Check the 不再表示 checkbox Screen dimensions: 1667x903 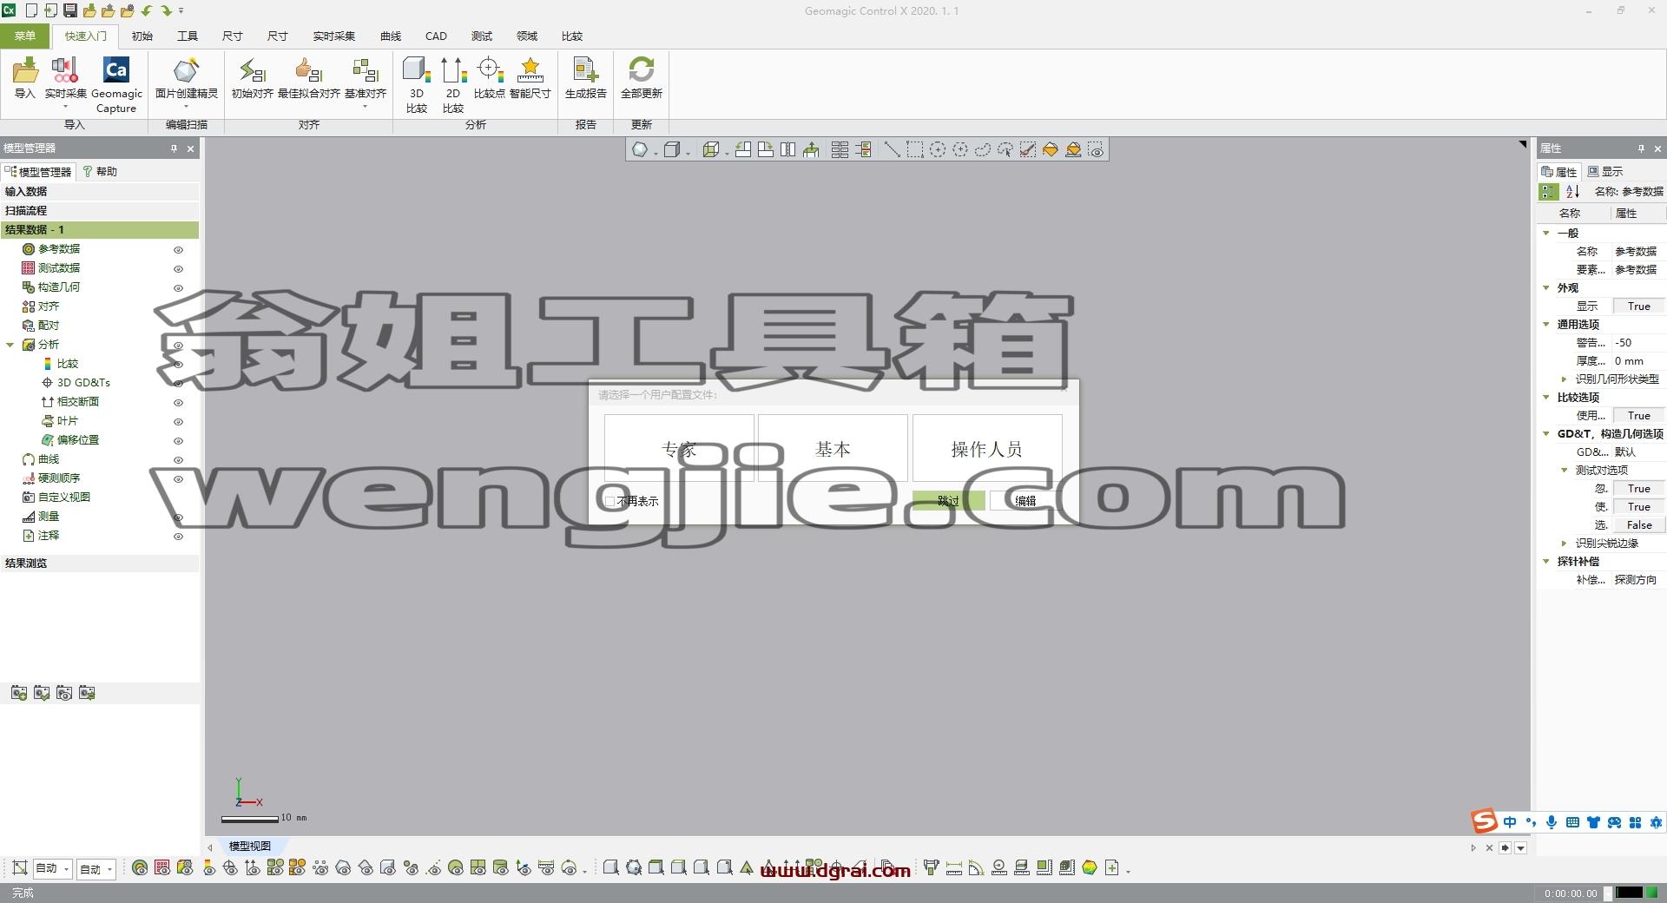(610, 501)
